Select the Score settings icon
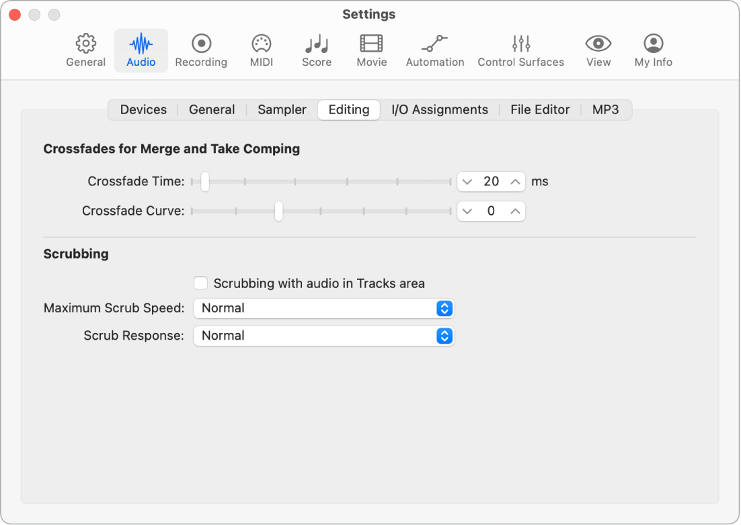 [x=316, y=50]
